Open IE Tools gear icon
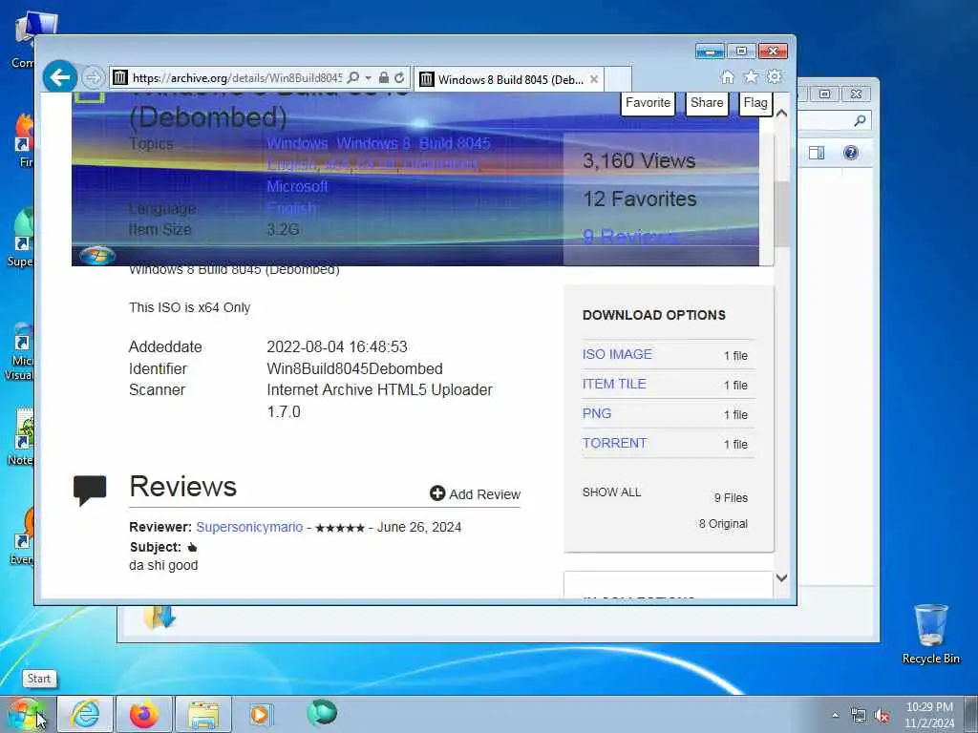The width and height of the screenshot is (978, 733). (x=774, y=76)
